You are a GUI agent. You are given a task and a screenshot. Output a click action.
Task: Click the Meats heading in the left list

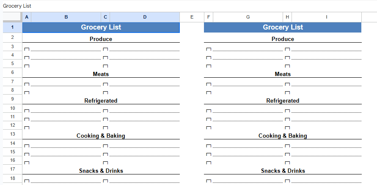(x=101, y=74)
